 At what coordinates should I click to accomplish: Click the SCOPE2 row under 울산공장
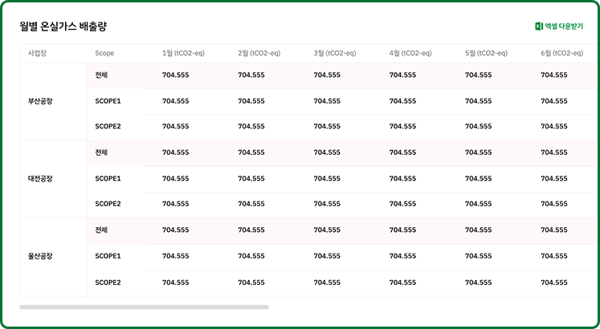click(108, 282)
